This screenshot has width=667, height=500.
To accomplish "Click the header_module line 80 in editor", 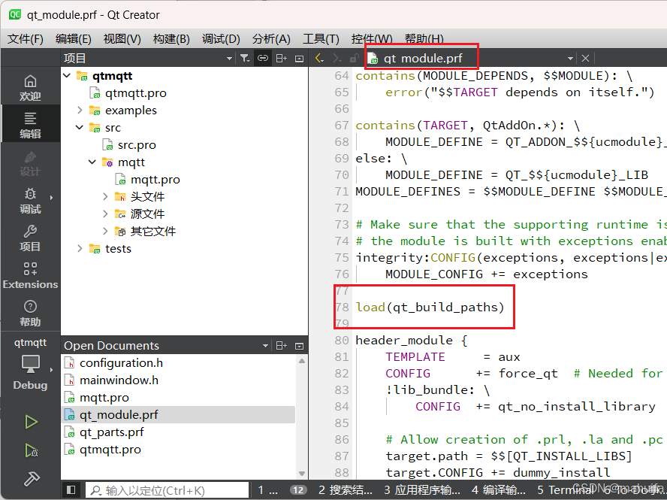I will 412,341.
